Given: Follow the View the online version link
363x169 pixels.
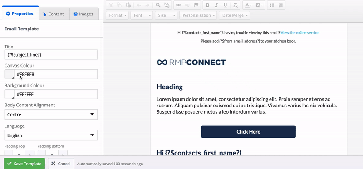Looking at the screenshot, I should (300, 33).
